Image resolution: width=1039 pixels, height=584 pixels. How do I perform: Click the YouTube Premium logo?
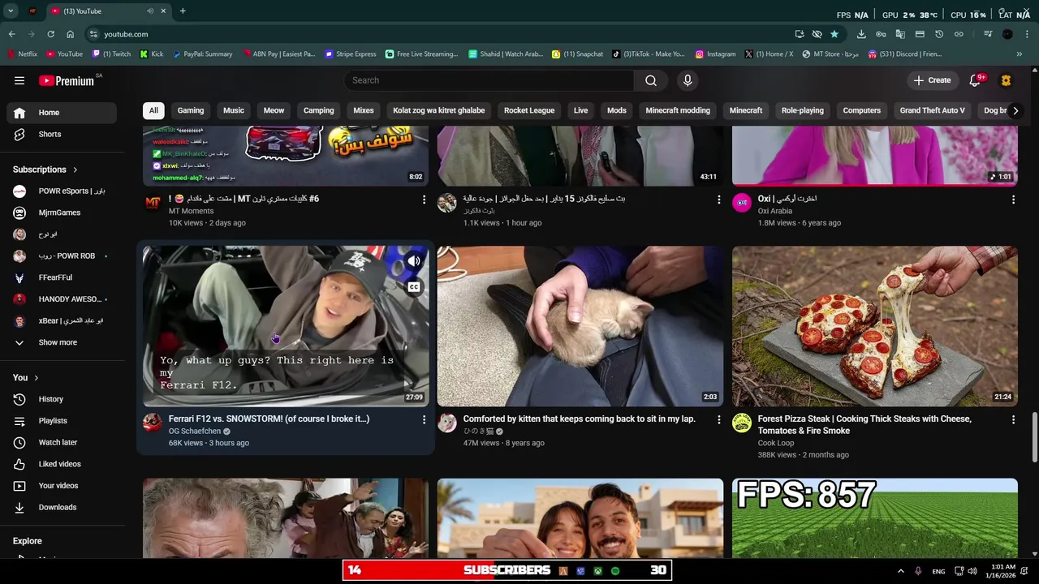point(67,80)
